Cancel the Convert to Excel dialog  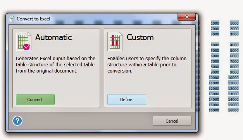pos(172,121)
